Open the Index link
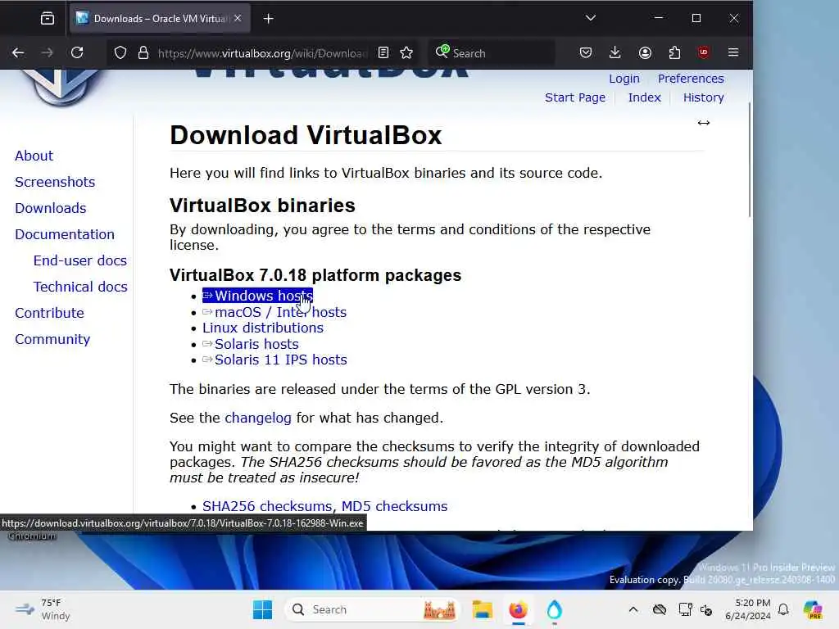This screenshot has height=629, width=839. click(x=644, y=97)
